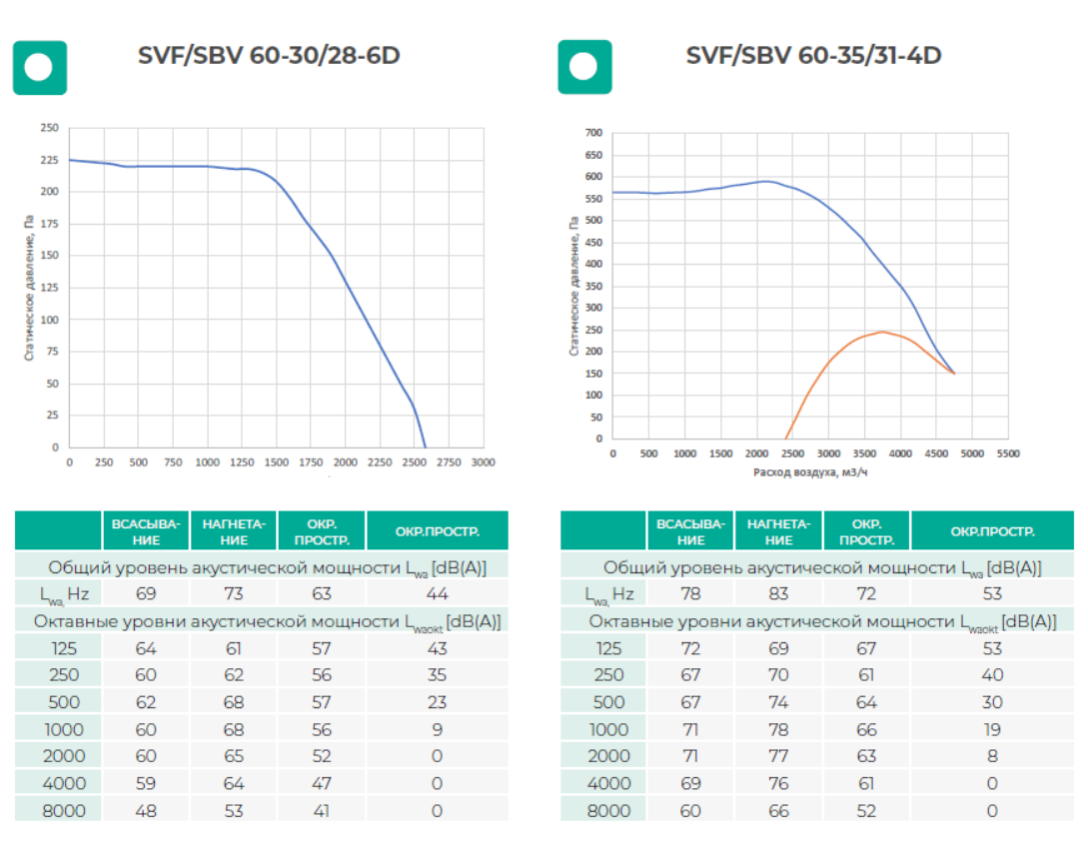Viewport: 1088px width, 853px height.
Task: Select the НАГНЕТАНИЕ header in the right table
Action: click(x=777, y=531)
